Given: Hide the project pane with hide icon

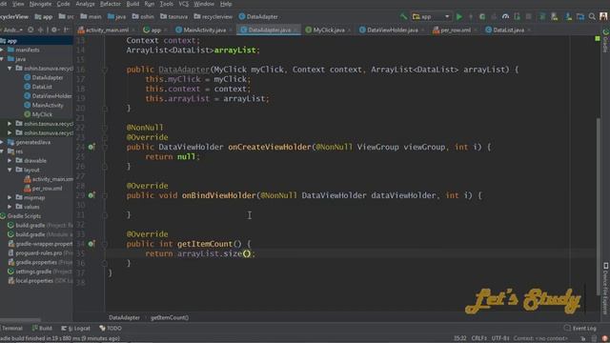Looking at the screenshot, I should 66,30.
